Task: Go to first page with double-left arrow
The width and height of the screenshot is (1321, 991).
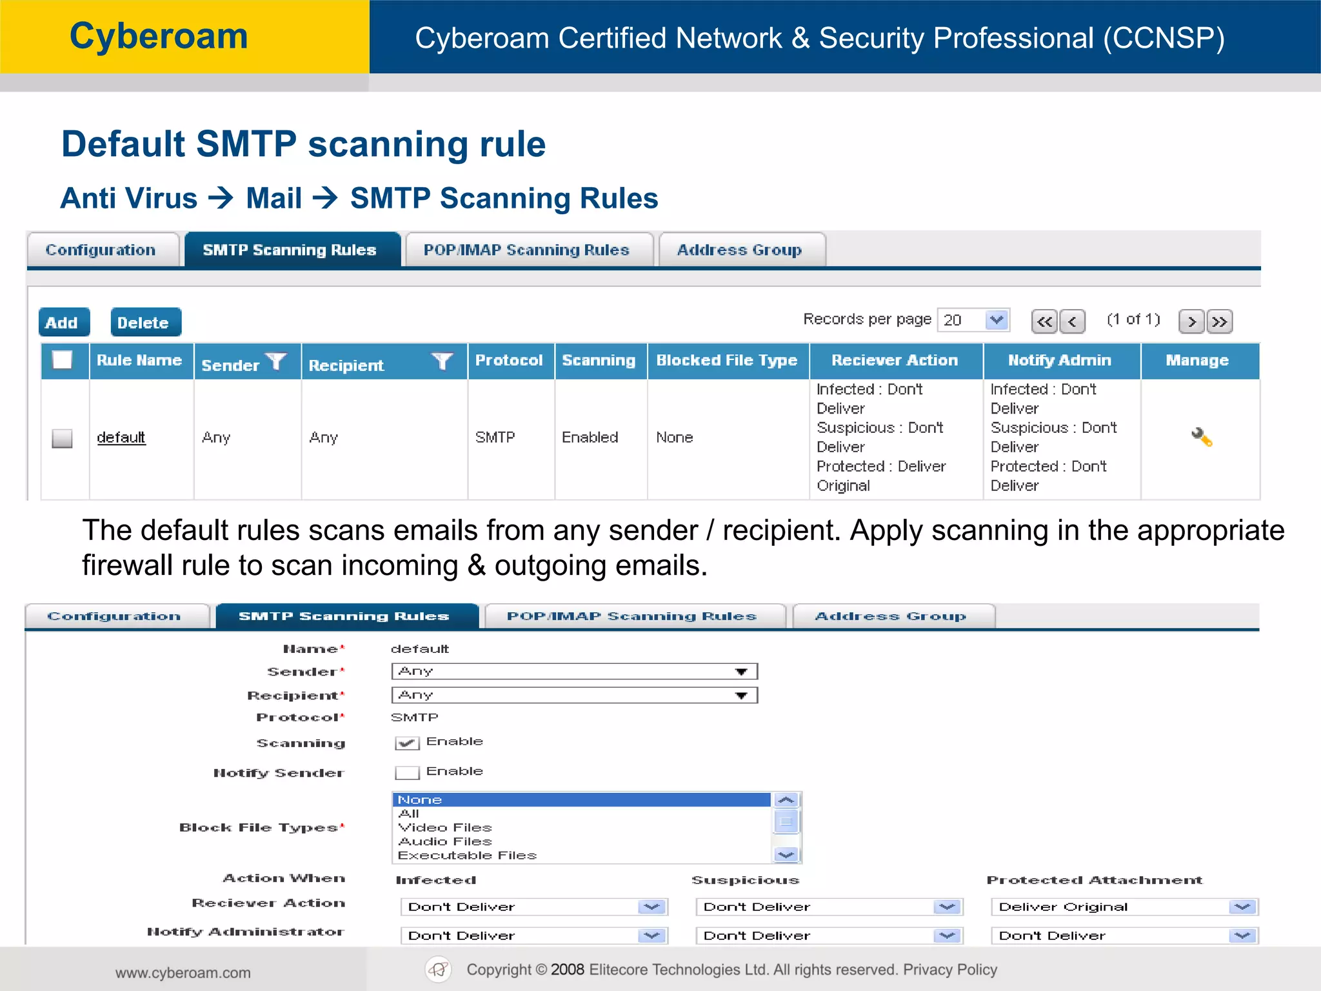Action: click(1044, 321)
